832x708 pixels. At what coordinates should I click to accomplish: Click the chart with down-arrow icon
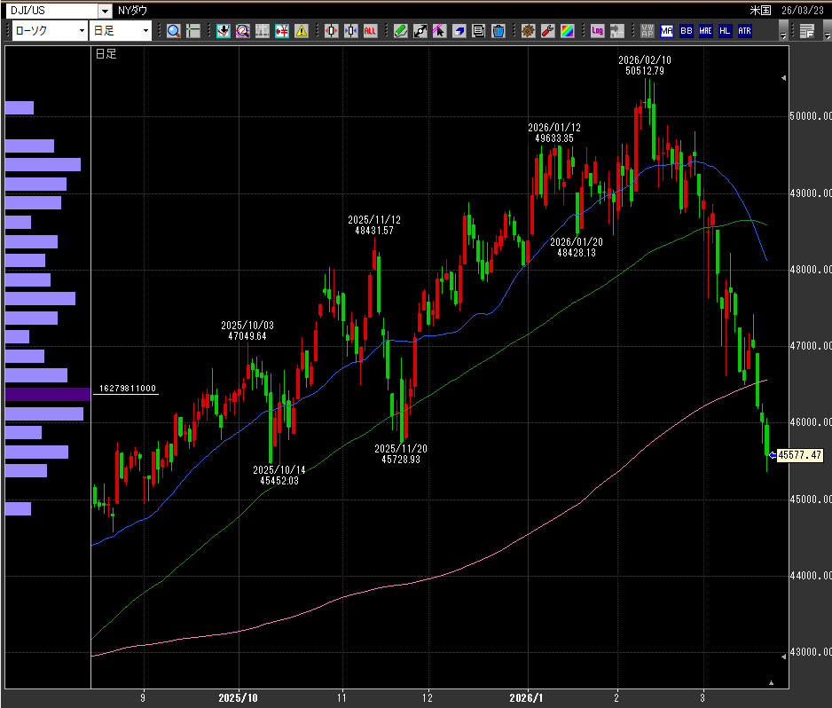224,31
